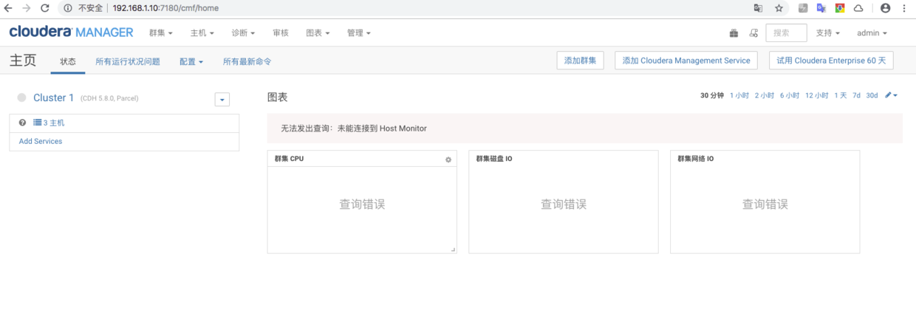The height and width of the screenshot is (333, 916).
Task: Open the Chrome three-dot menu
Action: (x=905, y=8)
